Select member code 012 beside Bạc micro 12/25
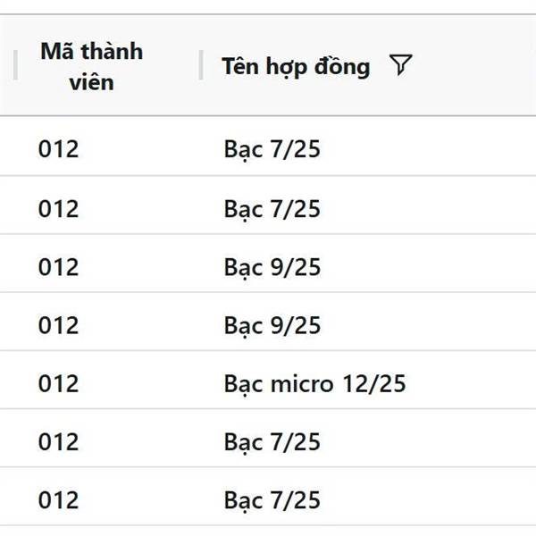536x536 pixels. pos(58,383)
